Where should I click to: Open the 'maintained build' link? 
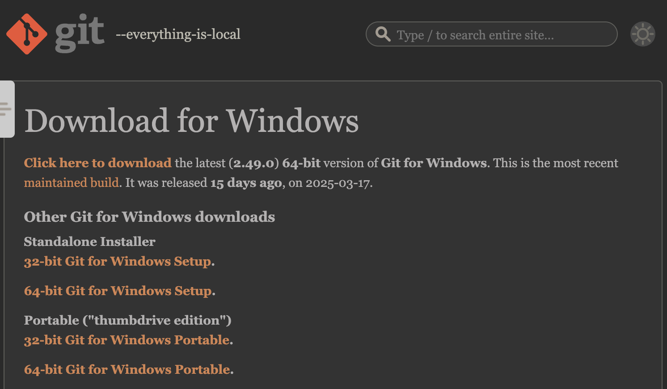[72, 182]
